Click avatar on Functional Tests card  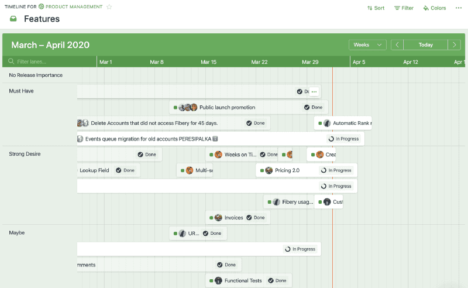pyautogui.click(x=218, y=281)
